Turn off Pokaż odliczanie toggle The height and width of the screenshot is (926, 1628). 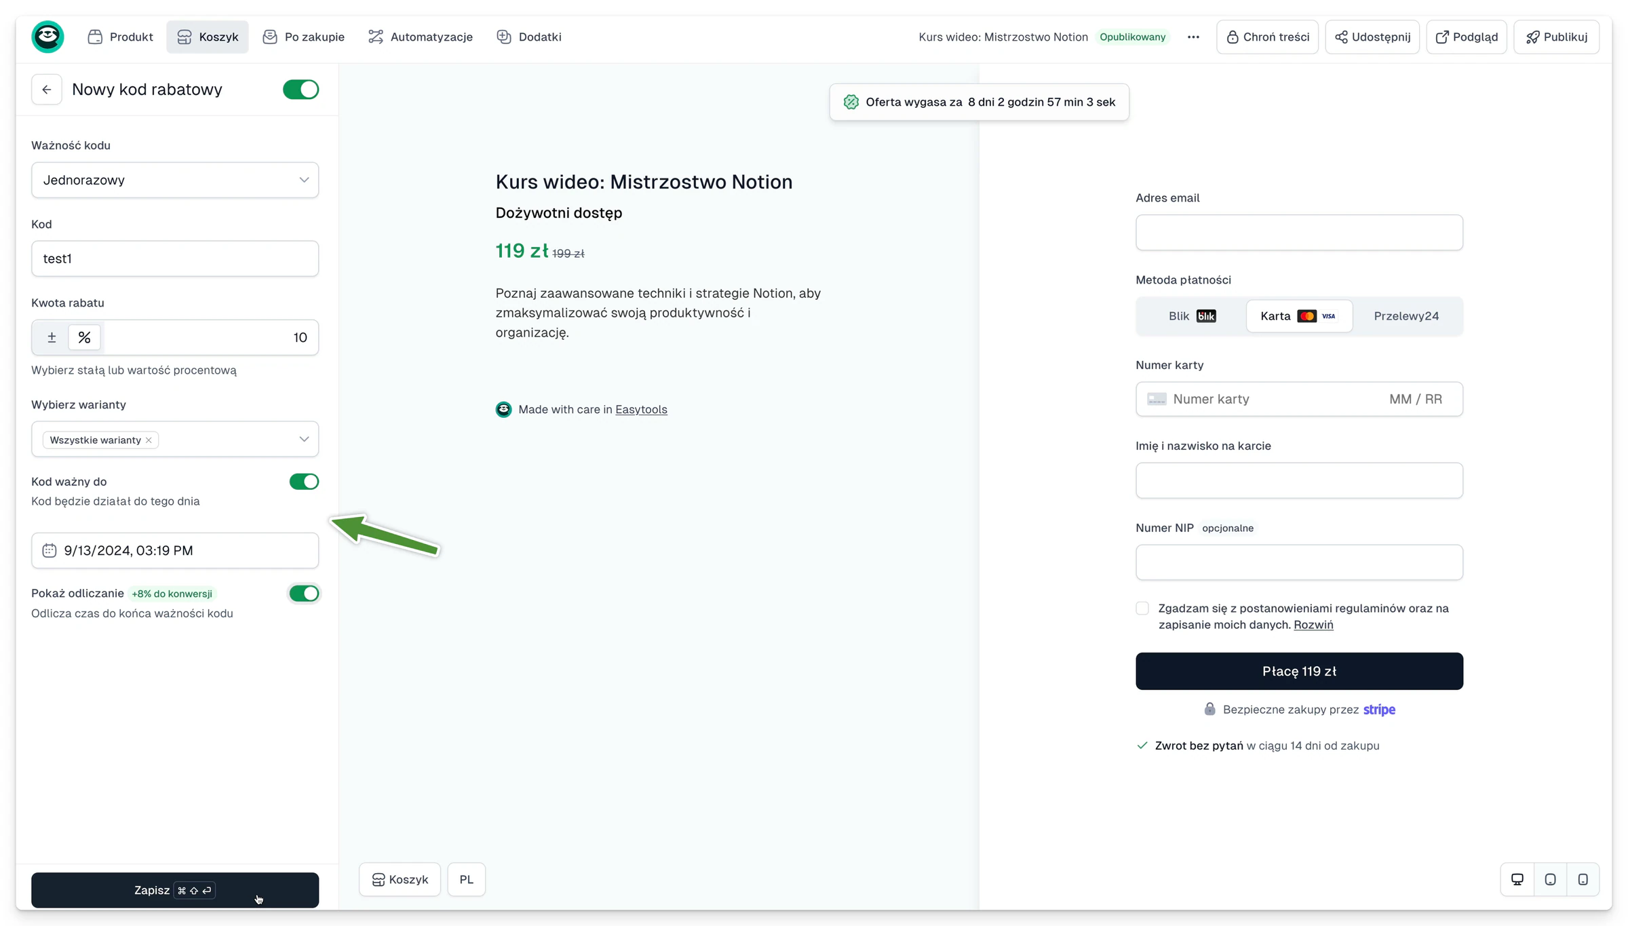304,594
